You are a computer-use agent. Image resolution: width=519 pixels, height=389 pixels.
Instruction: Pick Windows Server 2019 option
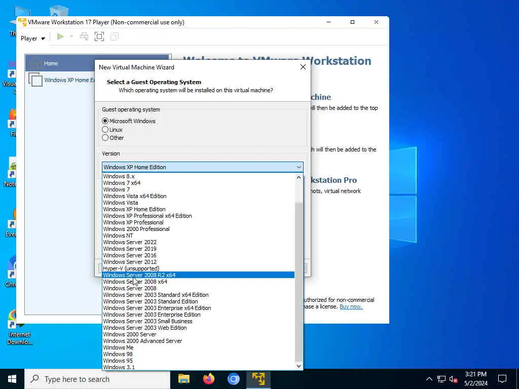(198, 249)
